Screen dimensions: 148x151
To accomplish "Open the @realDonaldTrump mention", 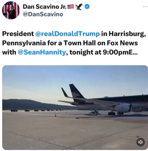I will point(68,34).
